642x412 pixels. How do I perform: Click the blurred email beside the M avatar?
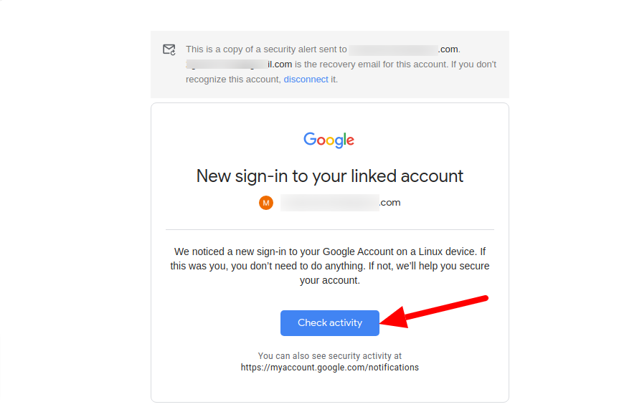[329, 203]
